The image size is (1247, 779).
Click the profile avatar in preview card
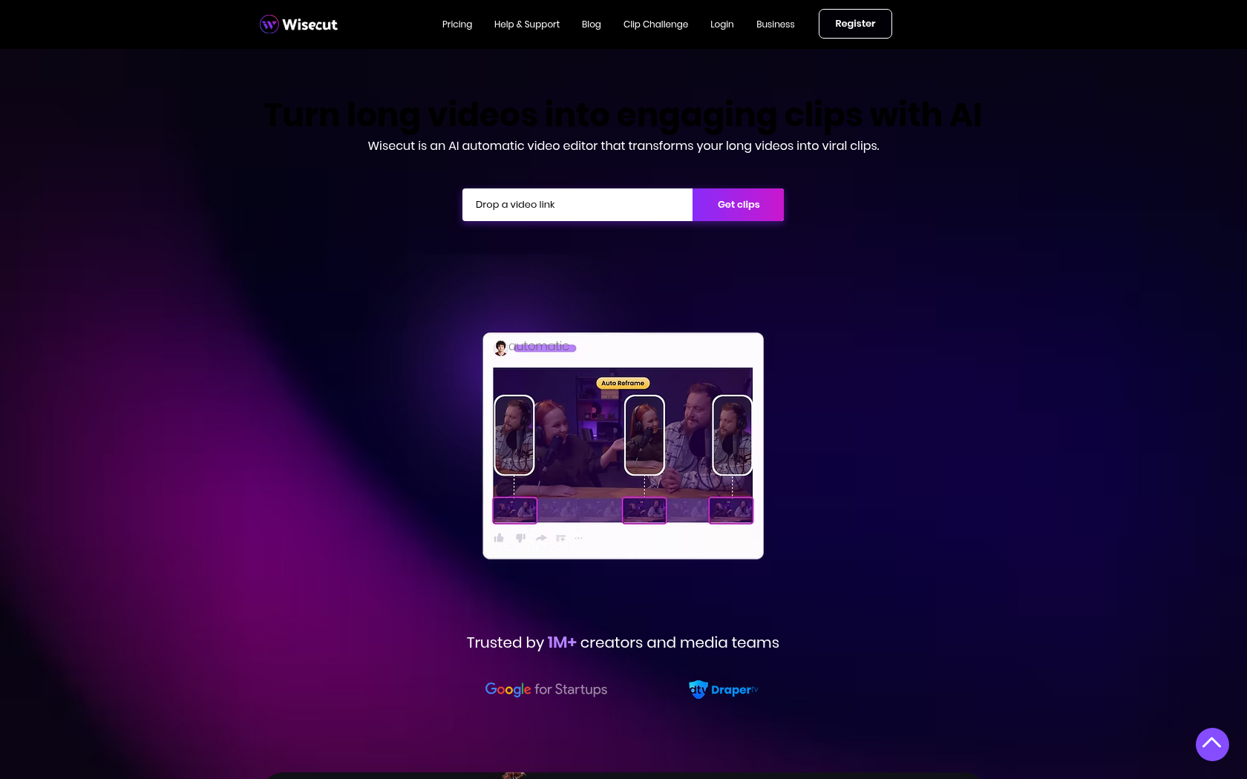(x=501, y=348)
